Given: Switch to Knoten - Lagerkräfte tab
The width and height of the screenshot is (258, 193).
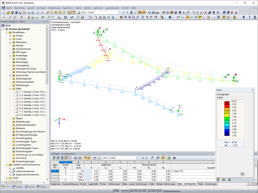Looking at the screenshot, I should coord(89,184).
